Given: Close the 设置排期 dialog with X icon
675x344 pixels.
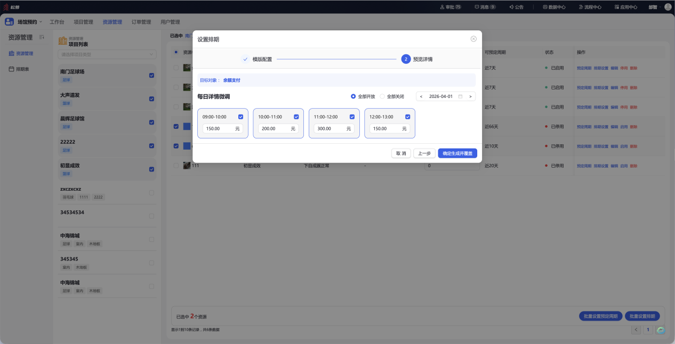Looking at the screenshot, I should click(x=473, y=39).
